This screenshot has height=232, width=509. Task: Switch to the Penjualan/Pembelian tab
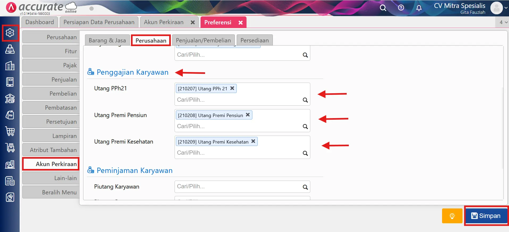coord(203,40)
